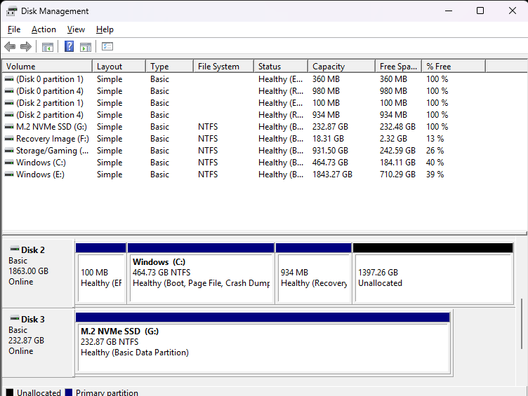The image size is (528, 396).
Task: Open the View menu
Action: (x=76, y=29)
